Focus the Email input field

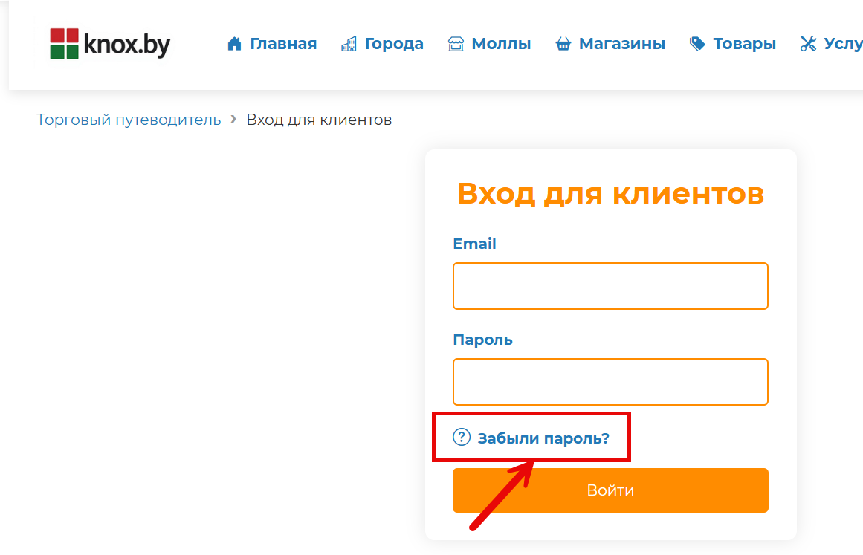[x=610, y=286]
